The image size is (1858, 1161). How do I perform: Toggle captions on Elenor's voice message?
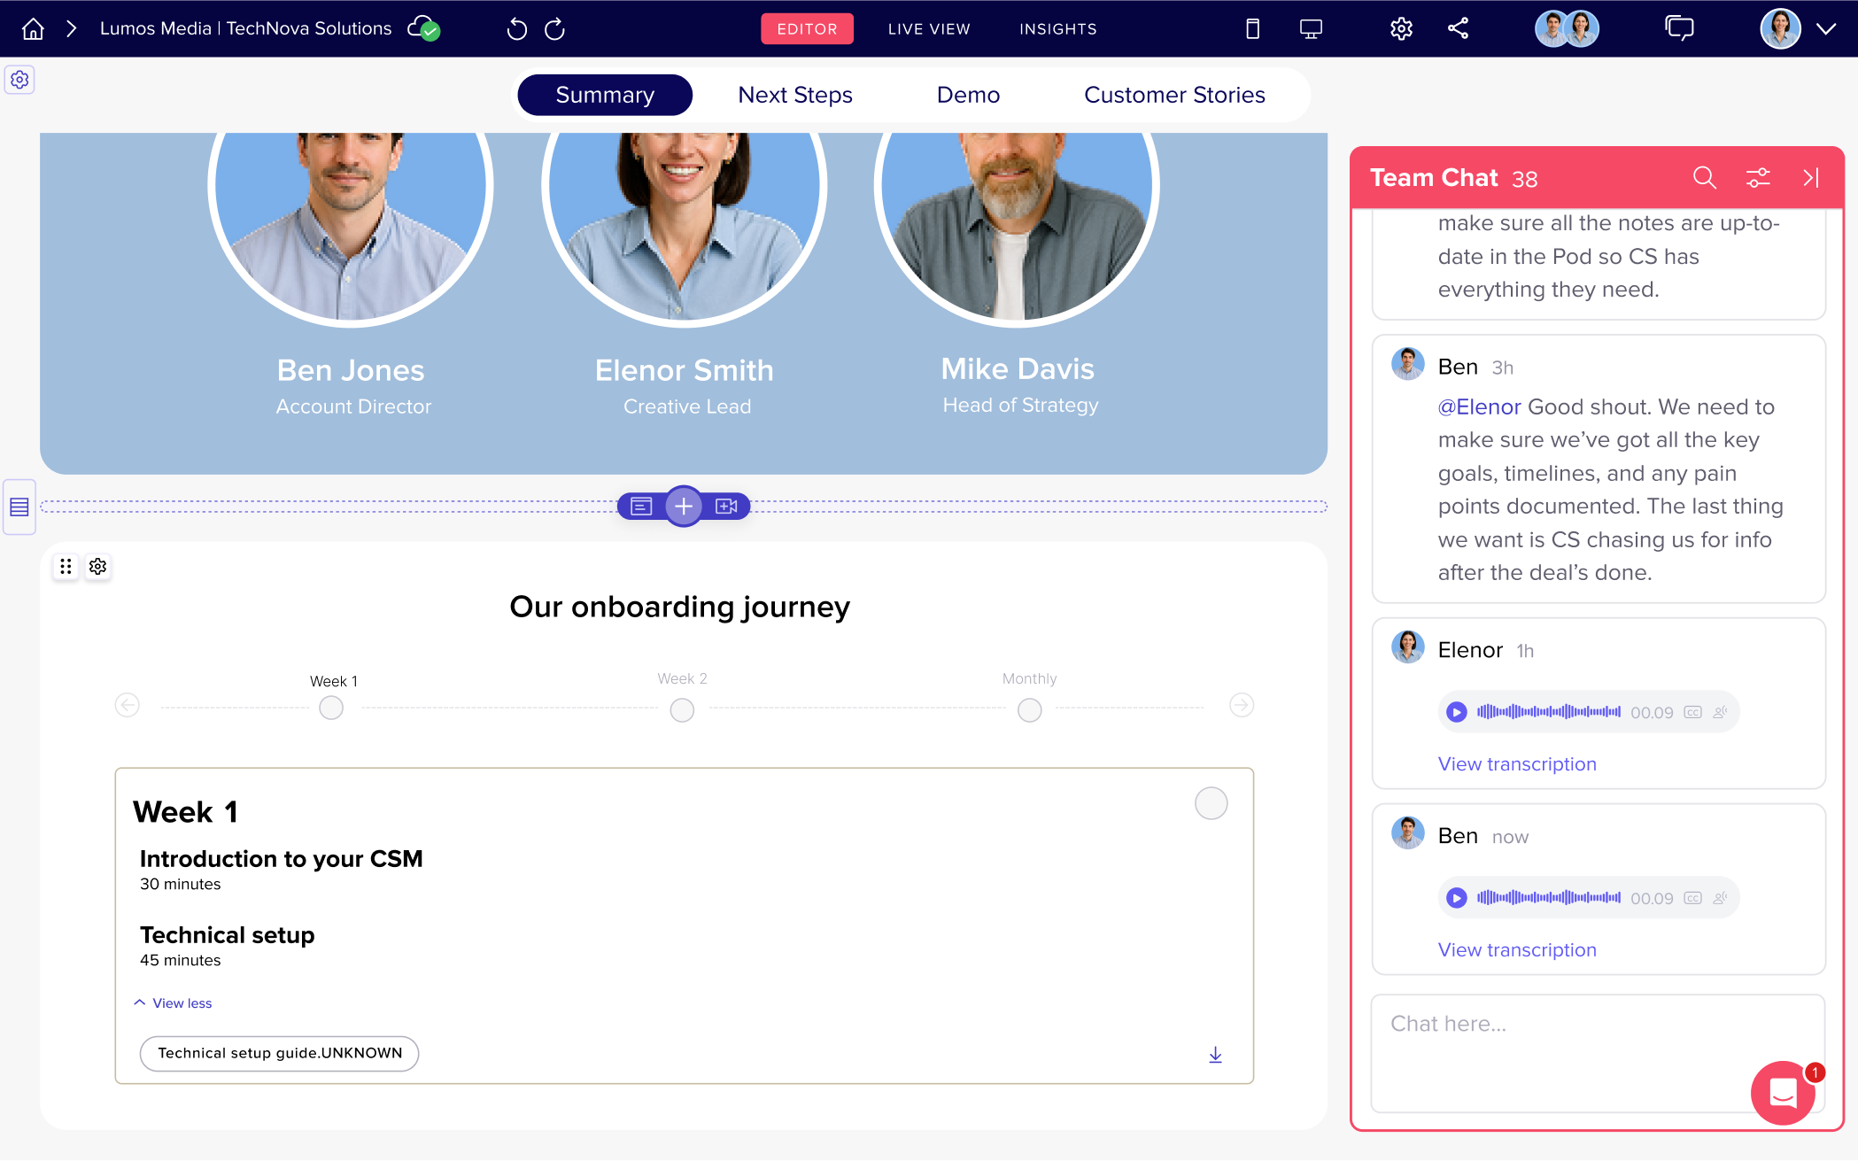(x=1693, y=712)
